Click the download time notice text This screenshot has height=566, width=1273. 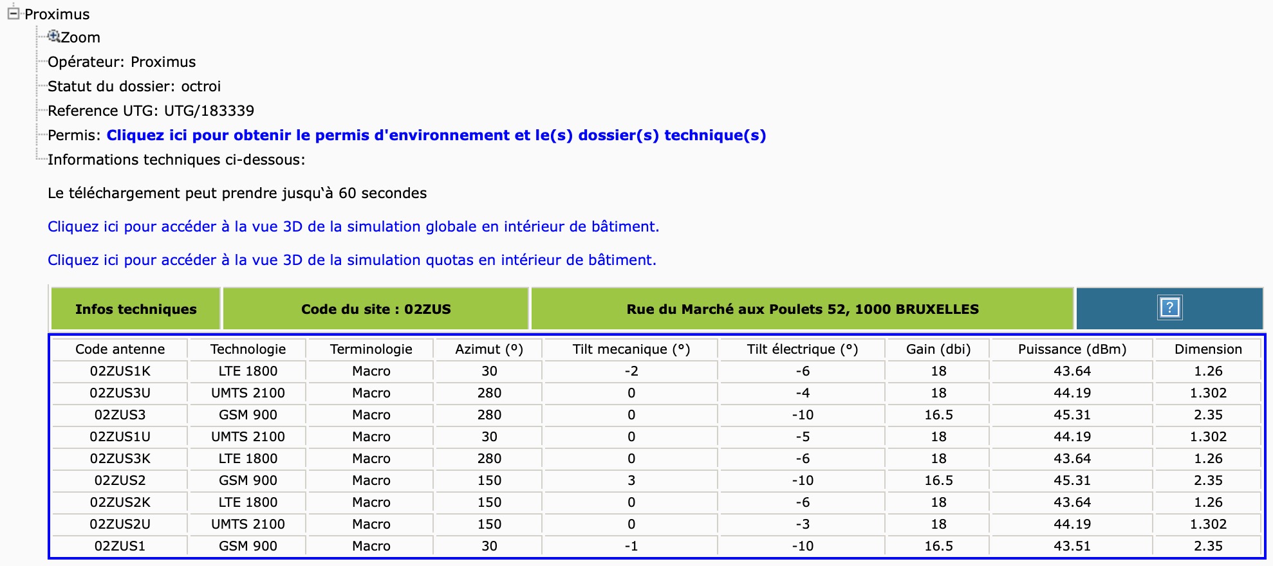pyautogui.click(x=237, y=193)
